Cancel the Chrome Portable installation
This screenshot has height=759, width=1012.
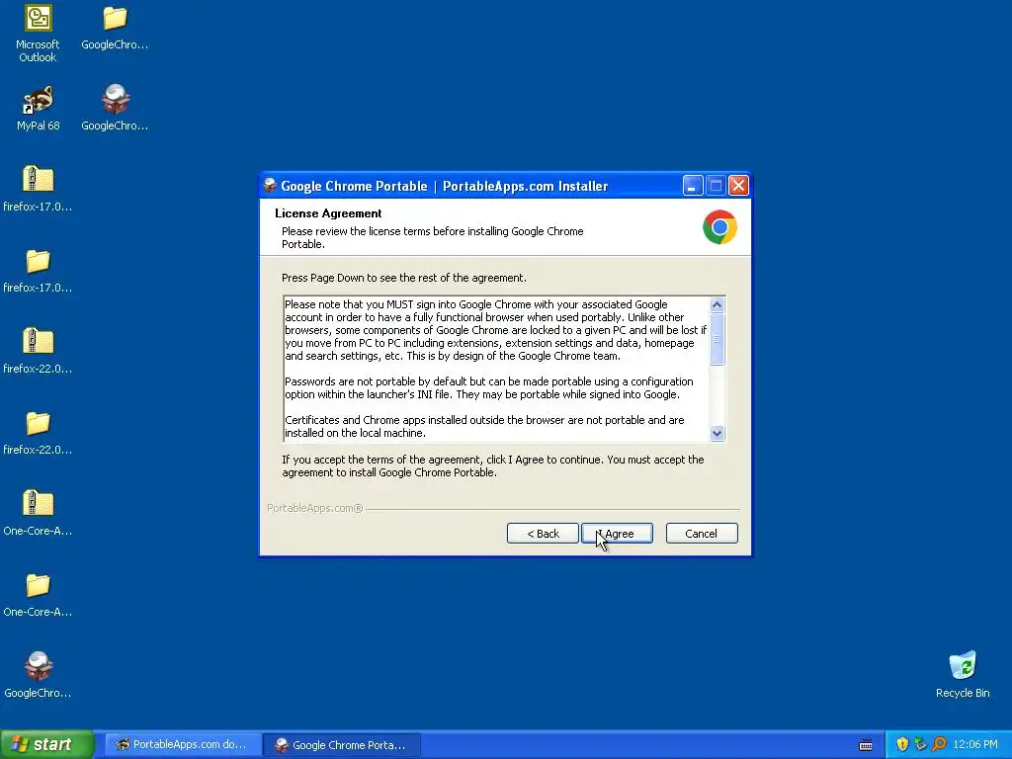(x=701, y=533)
